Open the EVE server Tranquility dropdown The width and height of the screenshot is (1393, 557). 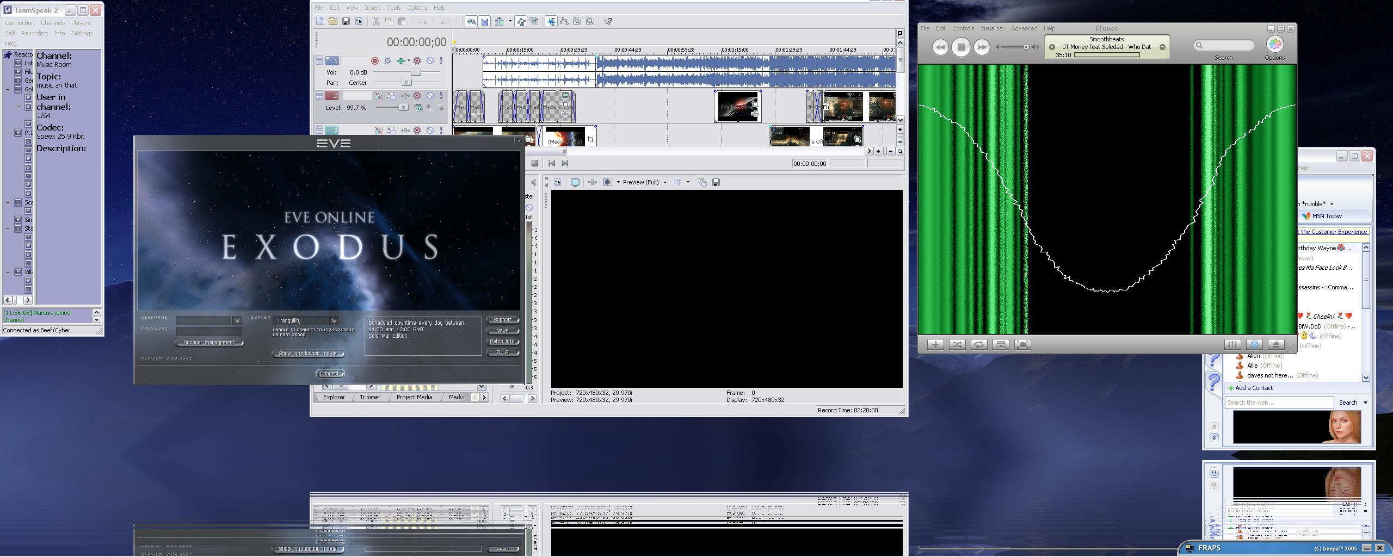(334, 321)
